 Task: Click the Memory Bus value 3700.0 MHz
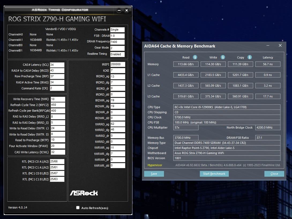pos(186,138)
